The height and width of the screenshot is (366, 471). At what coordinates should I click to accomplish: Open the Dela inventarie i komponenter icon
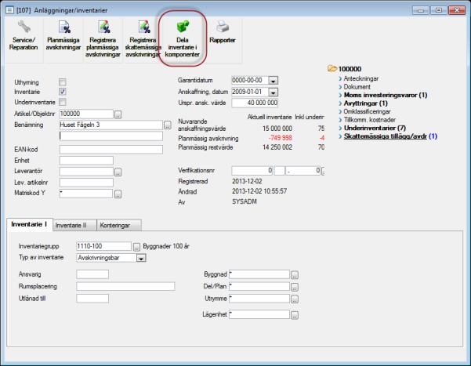[x=183, y=27]
